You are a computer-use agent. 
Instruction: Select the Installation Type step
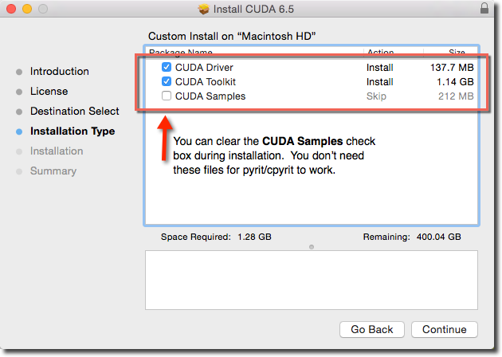[73, 131]
